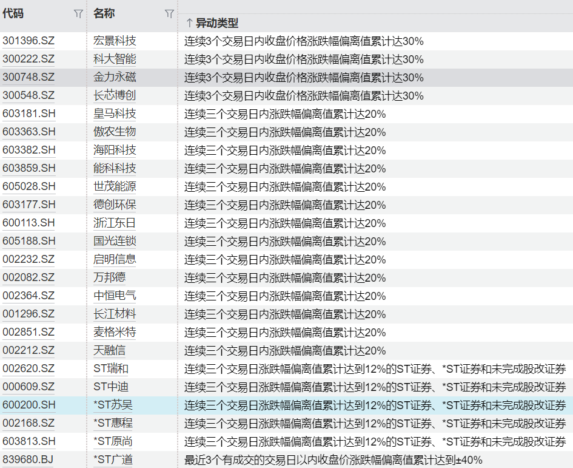Open stock code 603382.SH
The image size is (573, 468).
click(29, 150)
